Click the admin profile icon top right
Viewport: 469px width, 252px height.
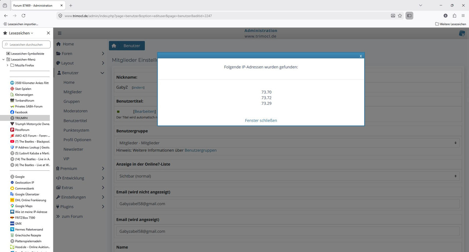click(462, 33)
